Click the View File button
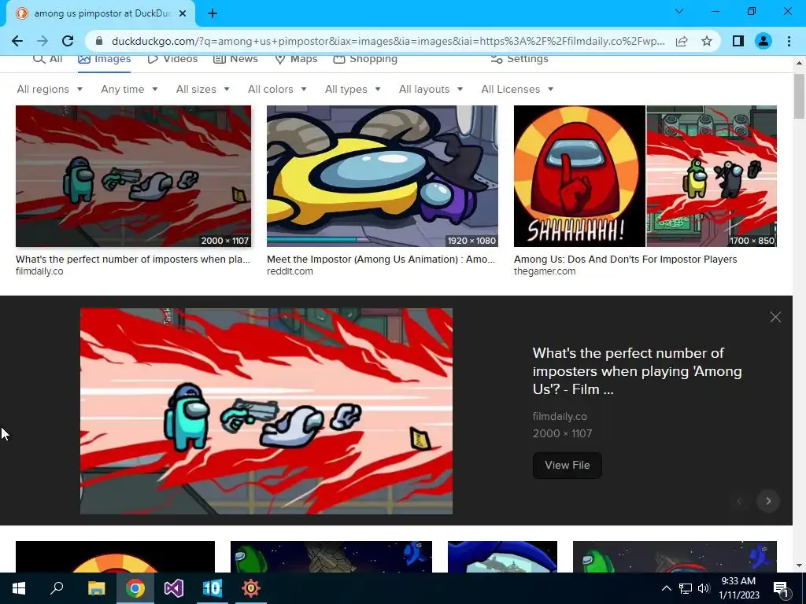This screenshot has height=604, width=806. click(x=567, y=466)
